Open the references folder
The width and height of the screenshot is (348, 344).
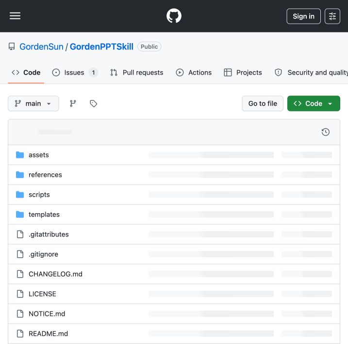click(x=45, y=175)
